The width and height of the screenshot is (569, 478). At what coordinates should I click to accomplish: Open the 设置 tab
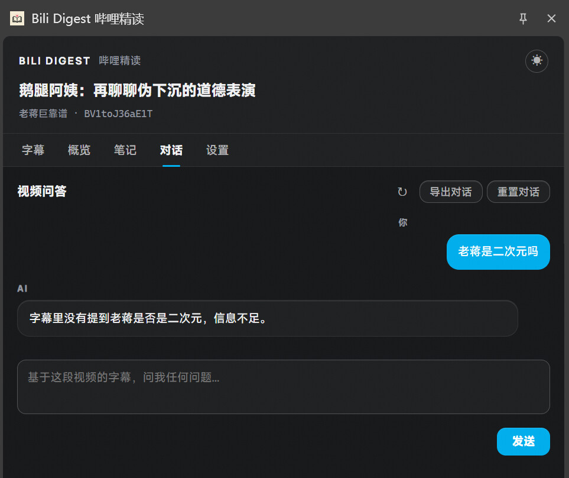point(217,150)
